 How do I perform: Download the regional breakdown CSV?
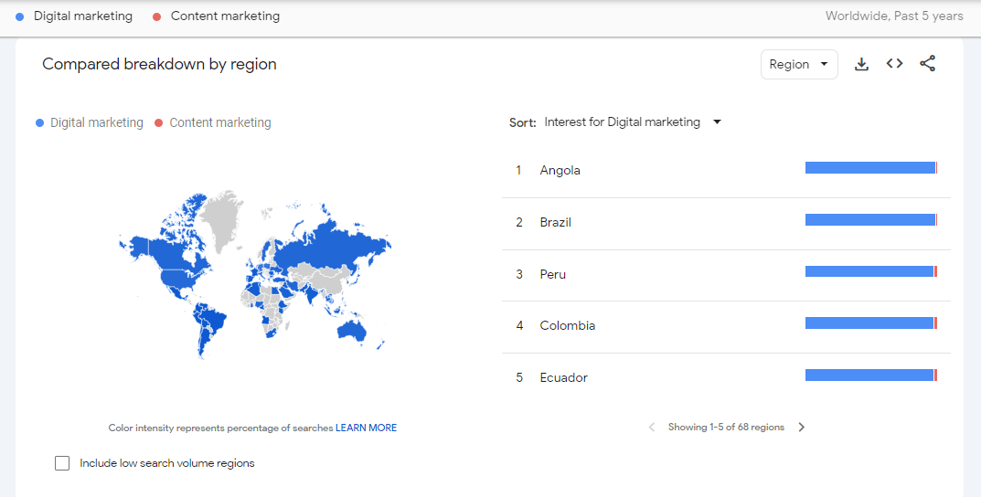(861, 64)
